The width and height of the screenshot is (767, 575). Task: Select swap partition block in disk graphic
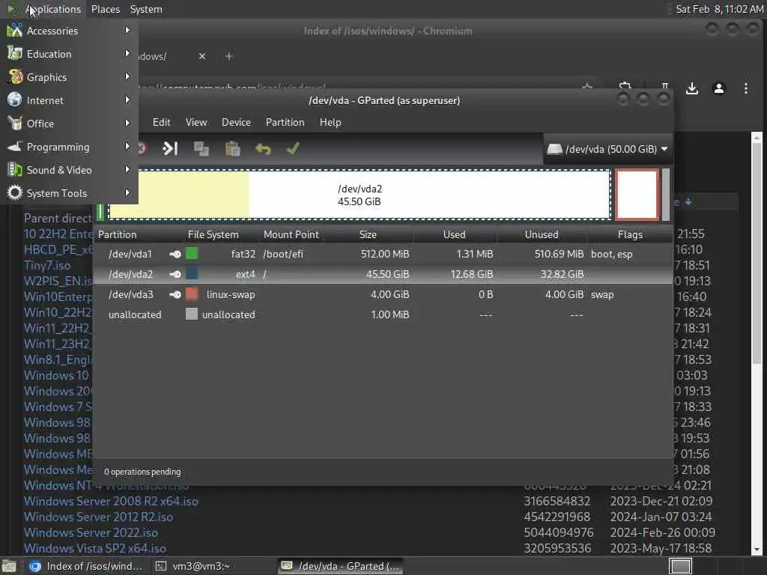[x=637, y=195]
